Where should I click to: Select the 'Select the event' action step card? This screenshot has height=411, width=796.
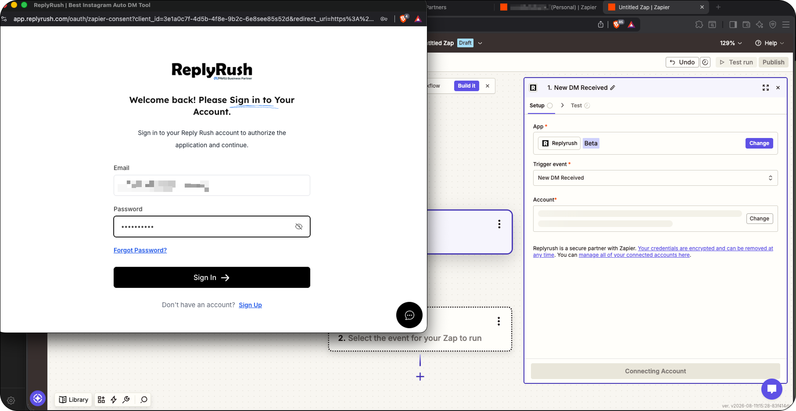pos(420,329)
